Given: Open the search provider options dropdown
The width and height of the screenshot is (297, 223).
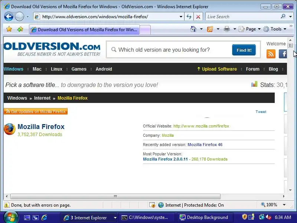Looking at the screenshot, I should click(290, 17).
